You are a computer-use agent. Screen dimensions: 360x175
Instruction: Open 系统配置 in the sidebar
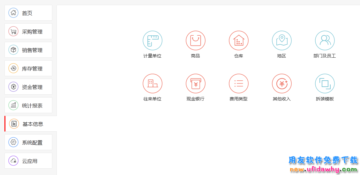point(28,142)
